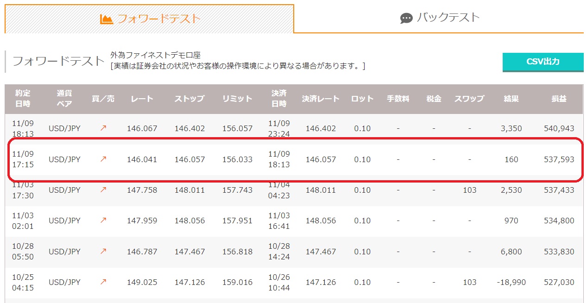Viewport: 587px width, 303px height.
Task: Click the rate value 146.787
Action: [142, 252]
